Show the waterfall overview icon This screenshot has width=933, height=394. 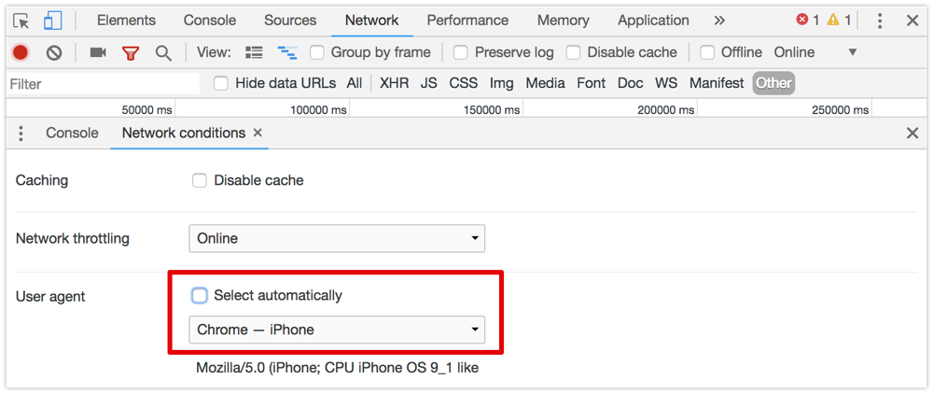click(x=286, y=53)
